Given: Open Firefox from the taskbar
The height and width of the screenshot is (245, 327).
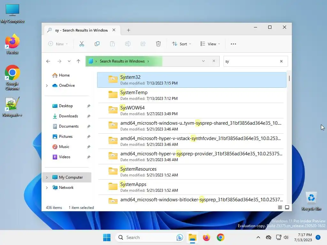Looking at the screenshot, I should pos(207,237).
